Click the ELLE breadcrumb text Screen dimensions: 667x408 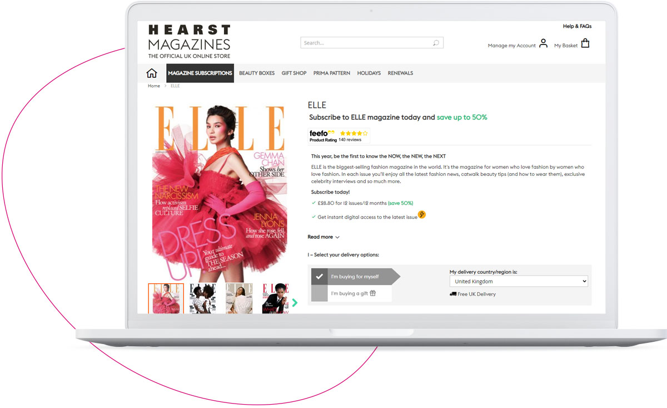coord(175,86)
